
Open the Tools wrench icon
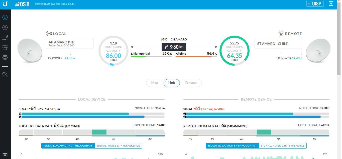click(5, 75)
